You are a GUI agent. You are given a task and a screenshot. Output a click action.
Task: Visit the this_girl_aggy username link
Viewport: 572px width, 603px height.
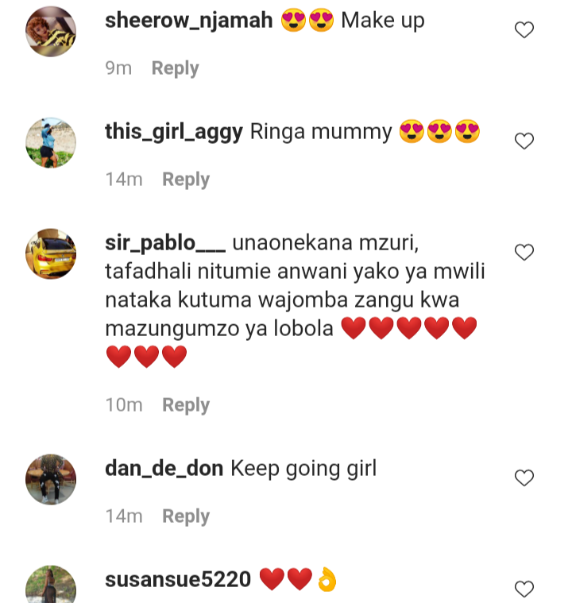point(174,132)
